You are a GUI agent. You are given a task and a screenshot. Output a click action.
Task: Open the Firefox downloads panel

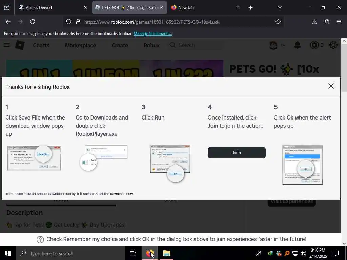314,22
